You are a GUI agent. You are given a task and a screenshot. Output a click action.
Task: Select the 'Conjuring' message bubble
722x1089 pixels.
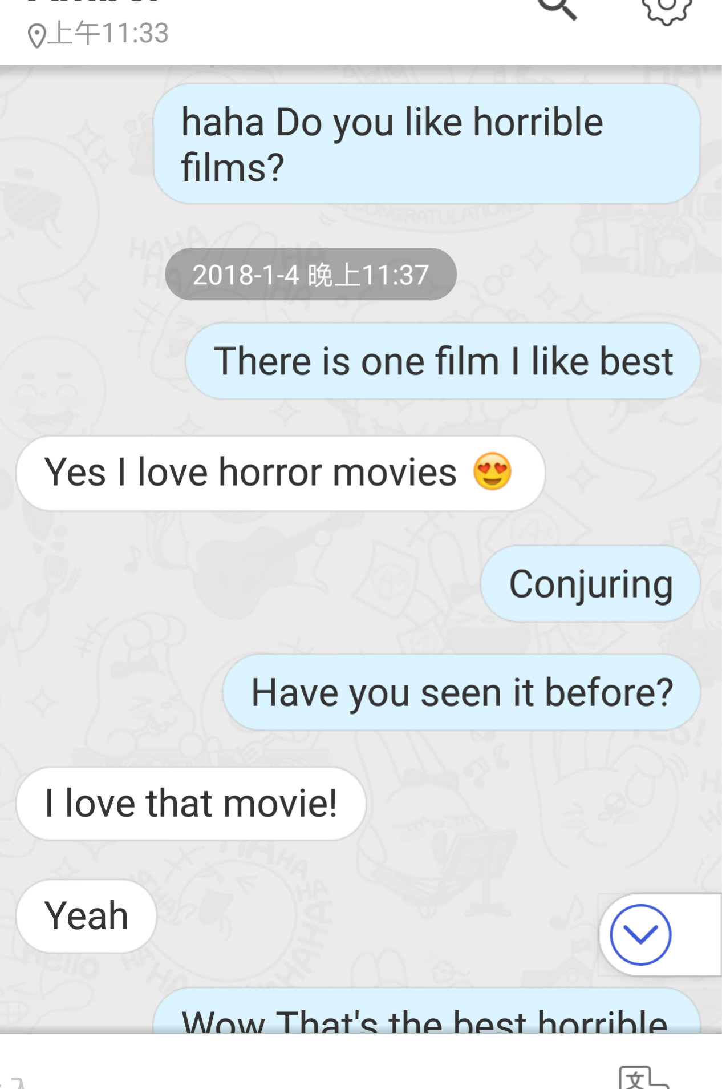click(x=590, y=584)
